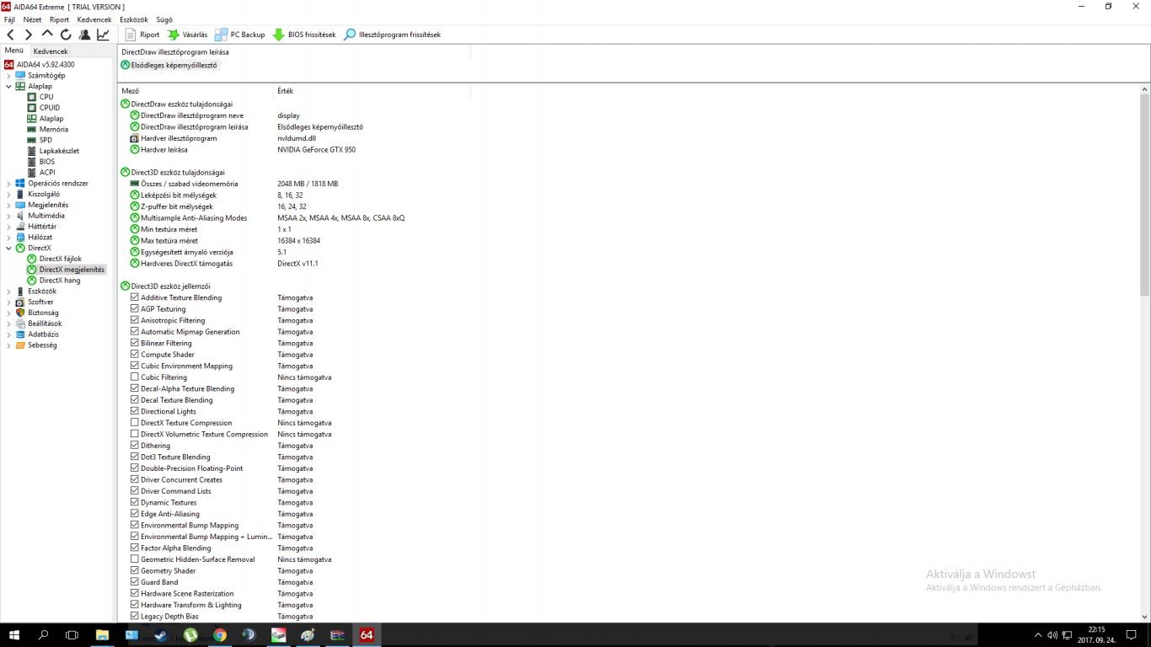Click the Érték column header
This screenshot has width=1151, height=647.
[x=286, y=91]
